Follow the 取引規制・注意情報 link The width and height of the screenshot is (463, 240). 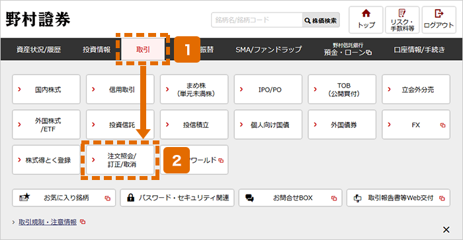coord(48,222)
